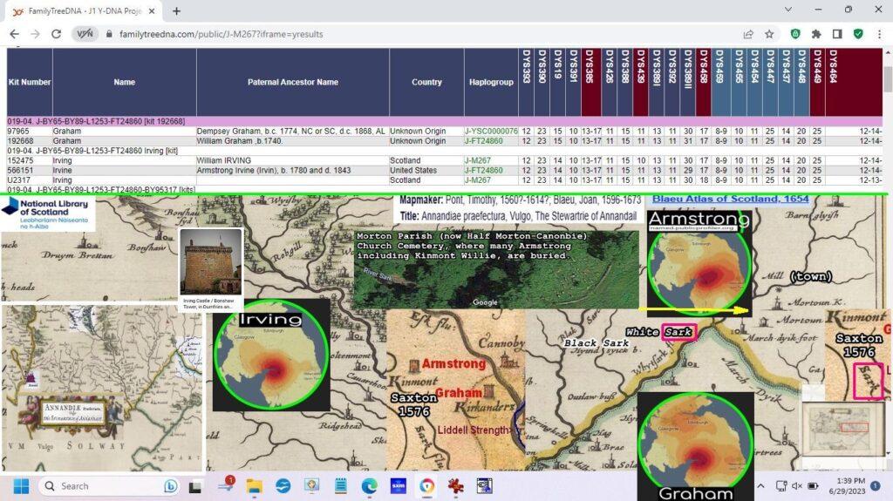Open haplogroup link J-YSC0000076
The image size is (893, 501).
[x=491, y=132]
